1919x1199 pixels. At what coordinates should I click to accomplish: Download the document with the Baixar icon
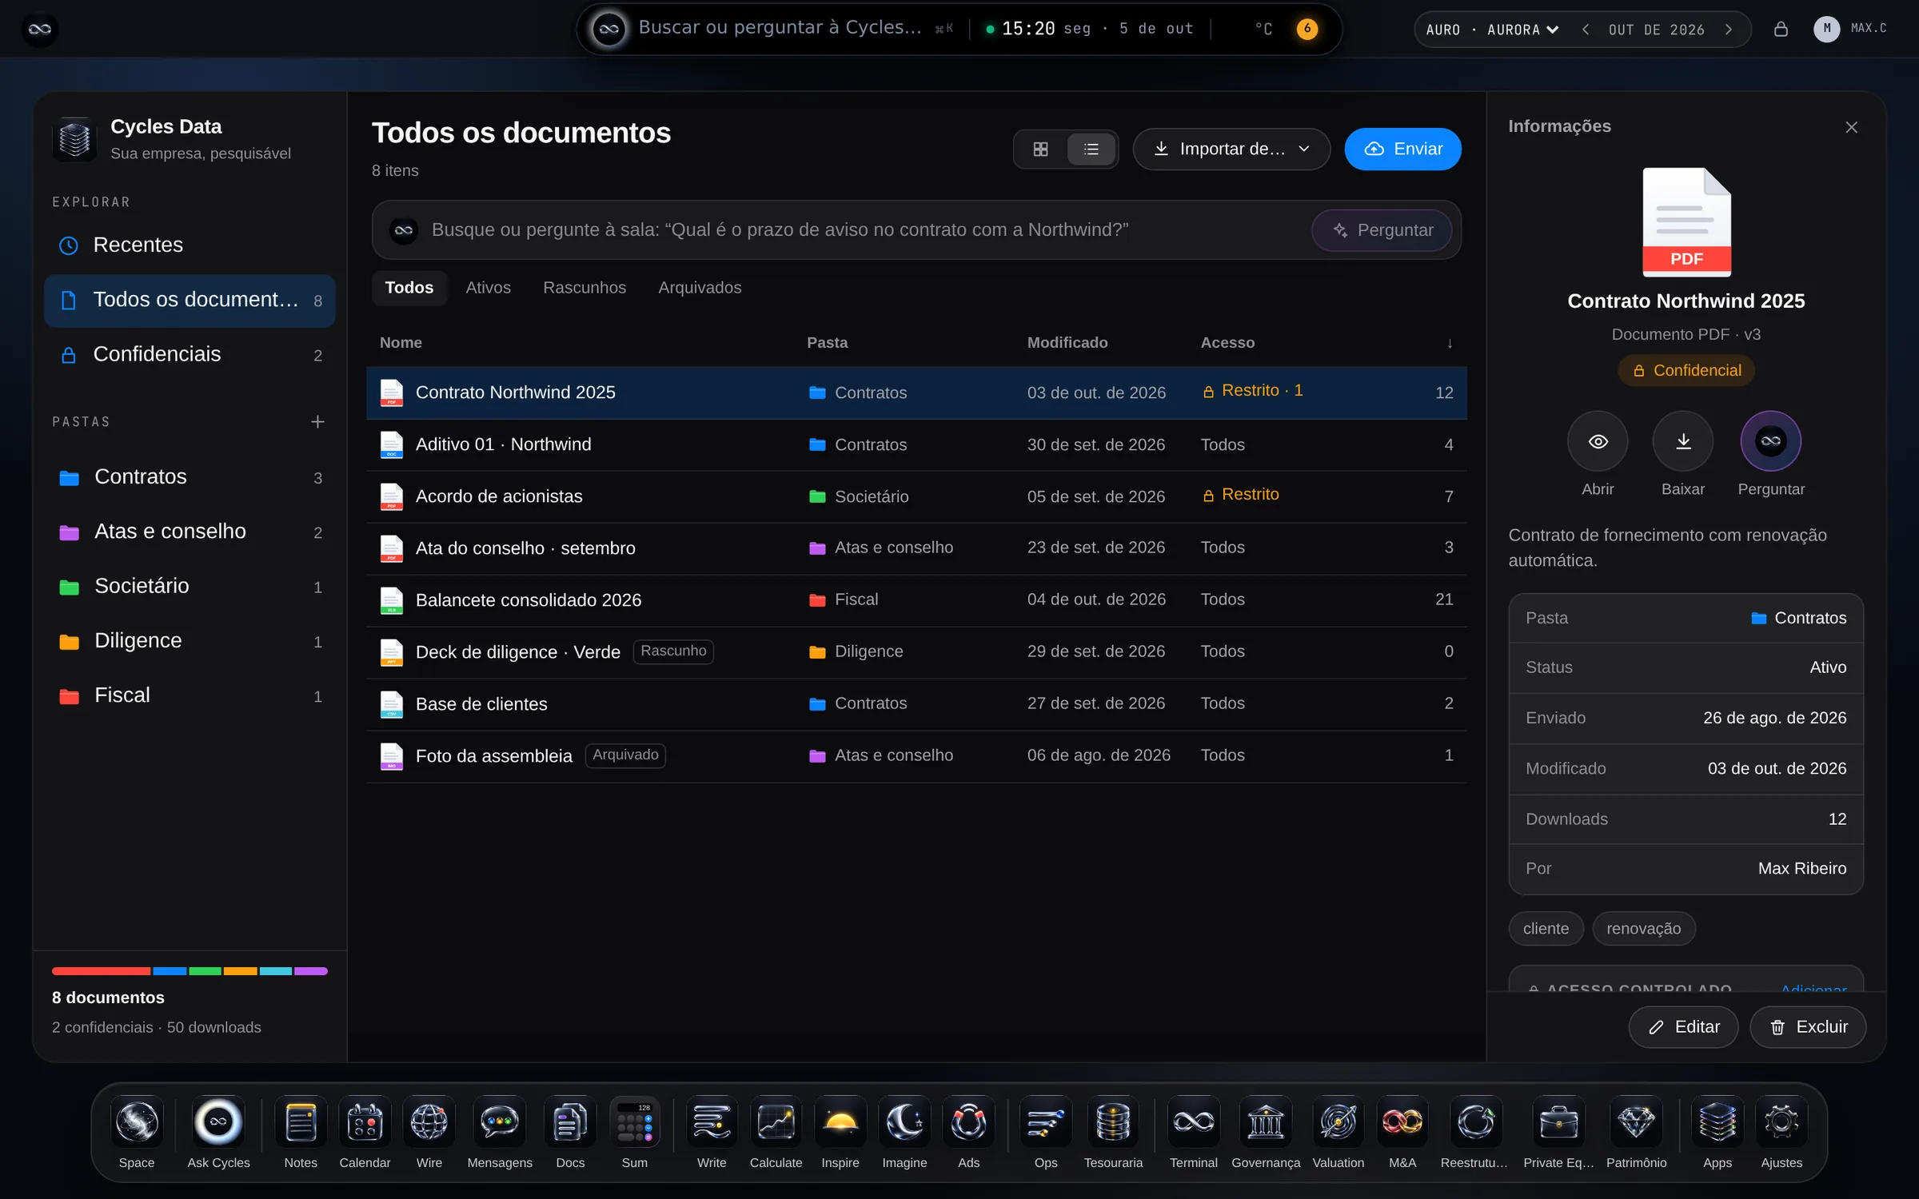click(x=1682, y=441)
